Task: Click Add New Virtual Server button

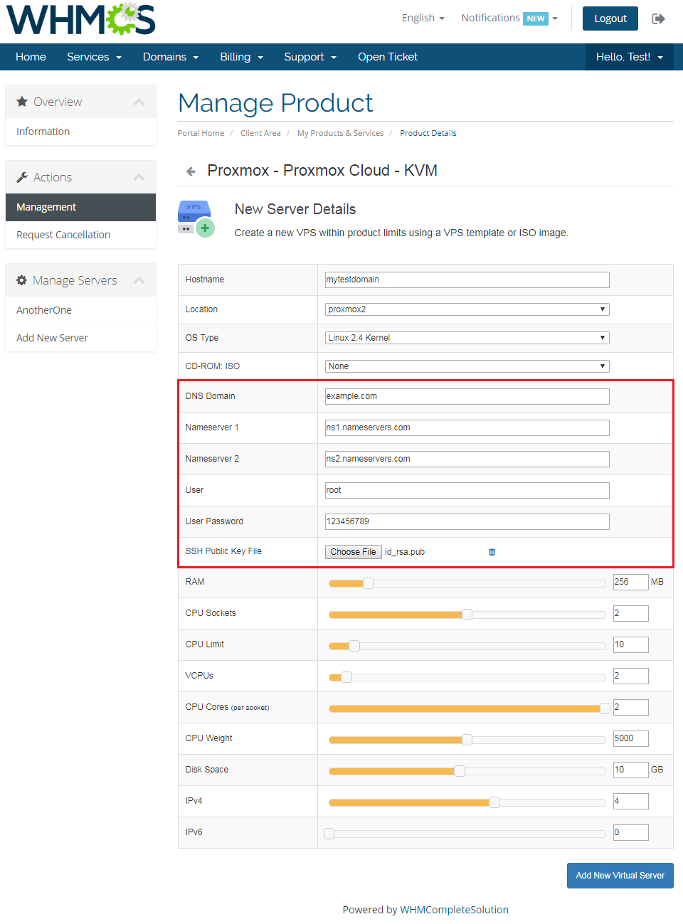Action: coord(620,876)
